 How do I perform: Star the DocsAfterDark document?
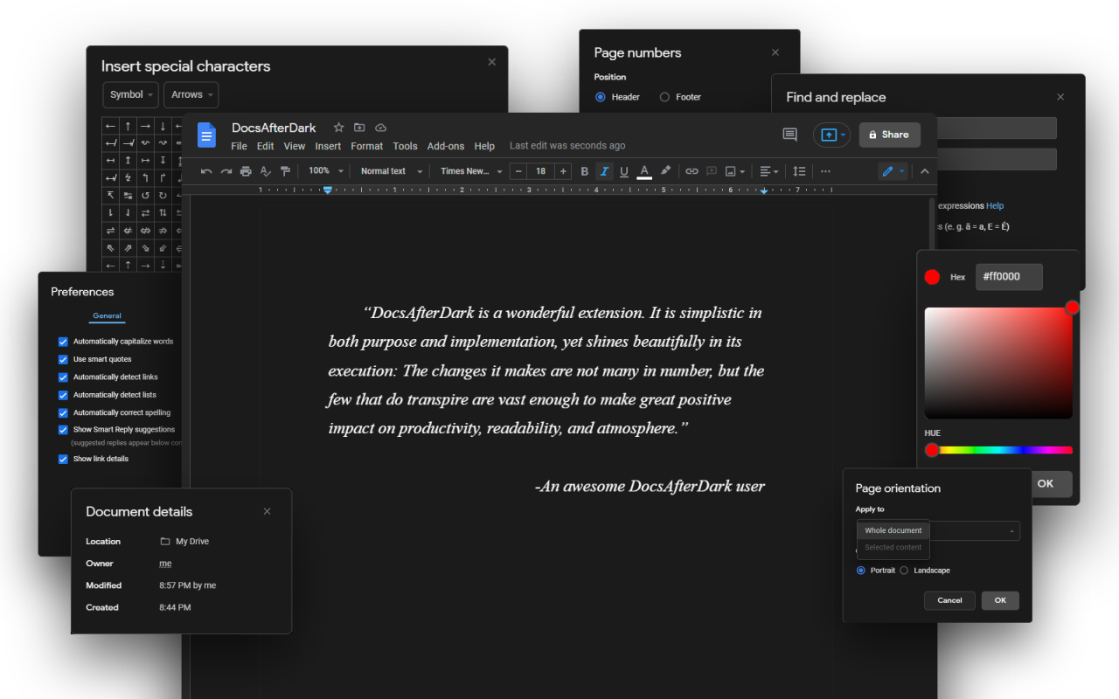coord(339,128)
